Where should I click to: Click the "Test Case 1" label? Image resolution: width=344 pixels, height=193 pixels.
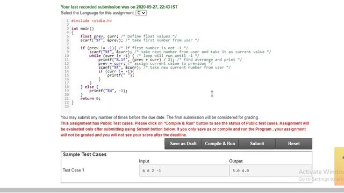[x=73, y=170]
